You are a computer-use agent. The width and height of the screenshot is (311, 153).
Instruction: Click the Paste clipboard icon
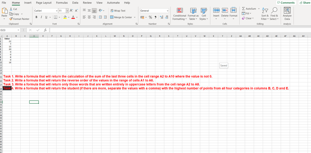click(x=4, y=11)
